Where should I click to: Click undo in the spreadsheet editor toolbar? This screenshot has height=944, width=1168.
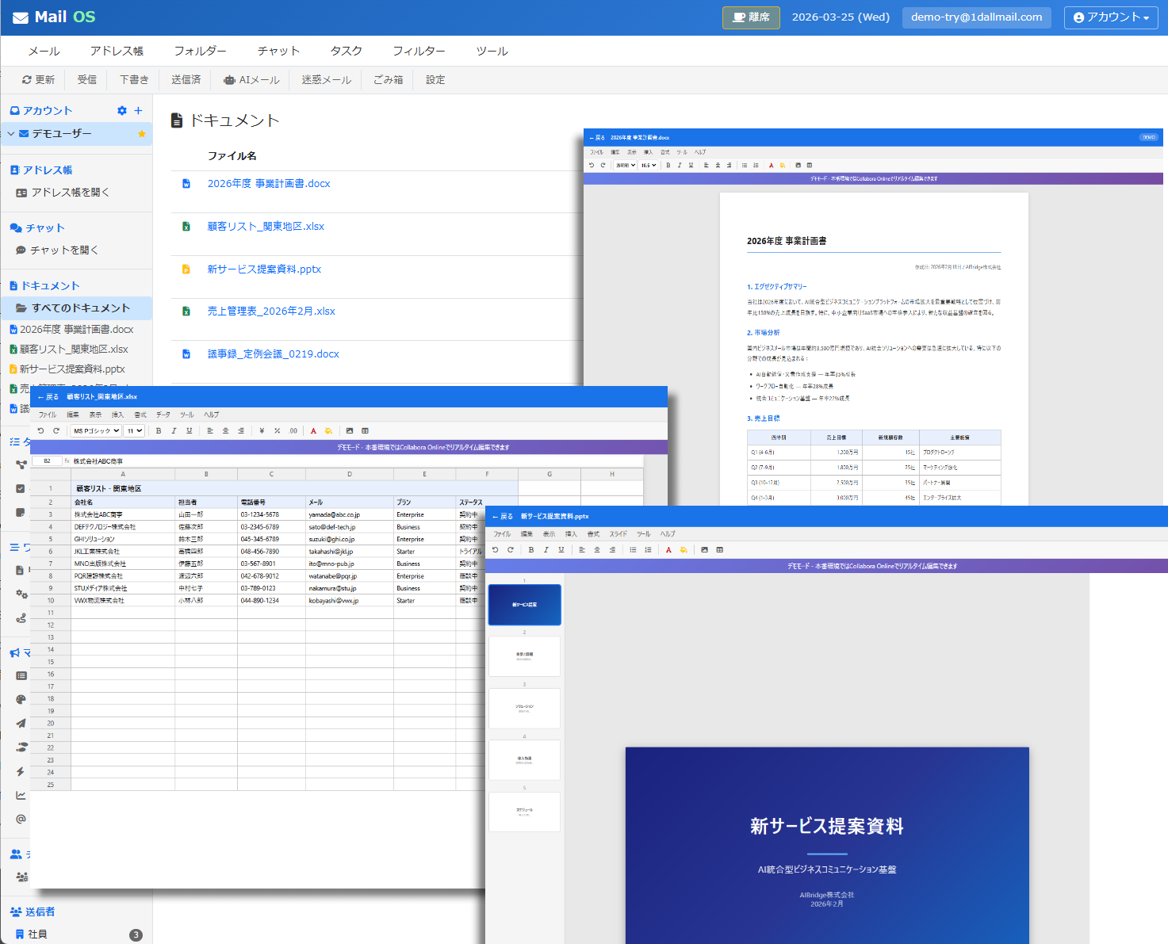coord(40,431)
